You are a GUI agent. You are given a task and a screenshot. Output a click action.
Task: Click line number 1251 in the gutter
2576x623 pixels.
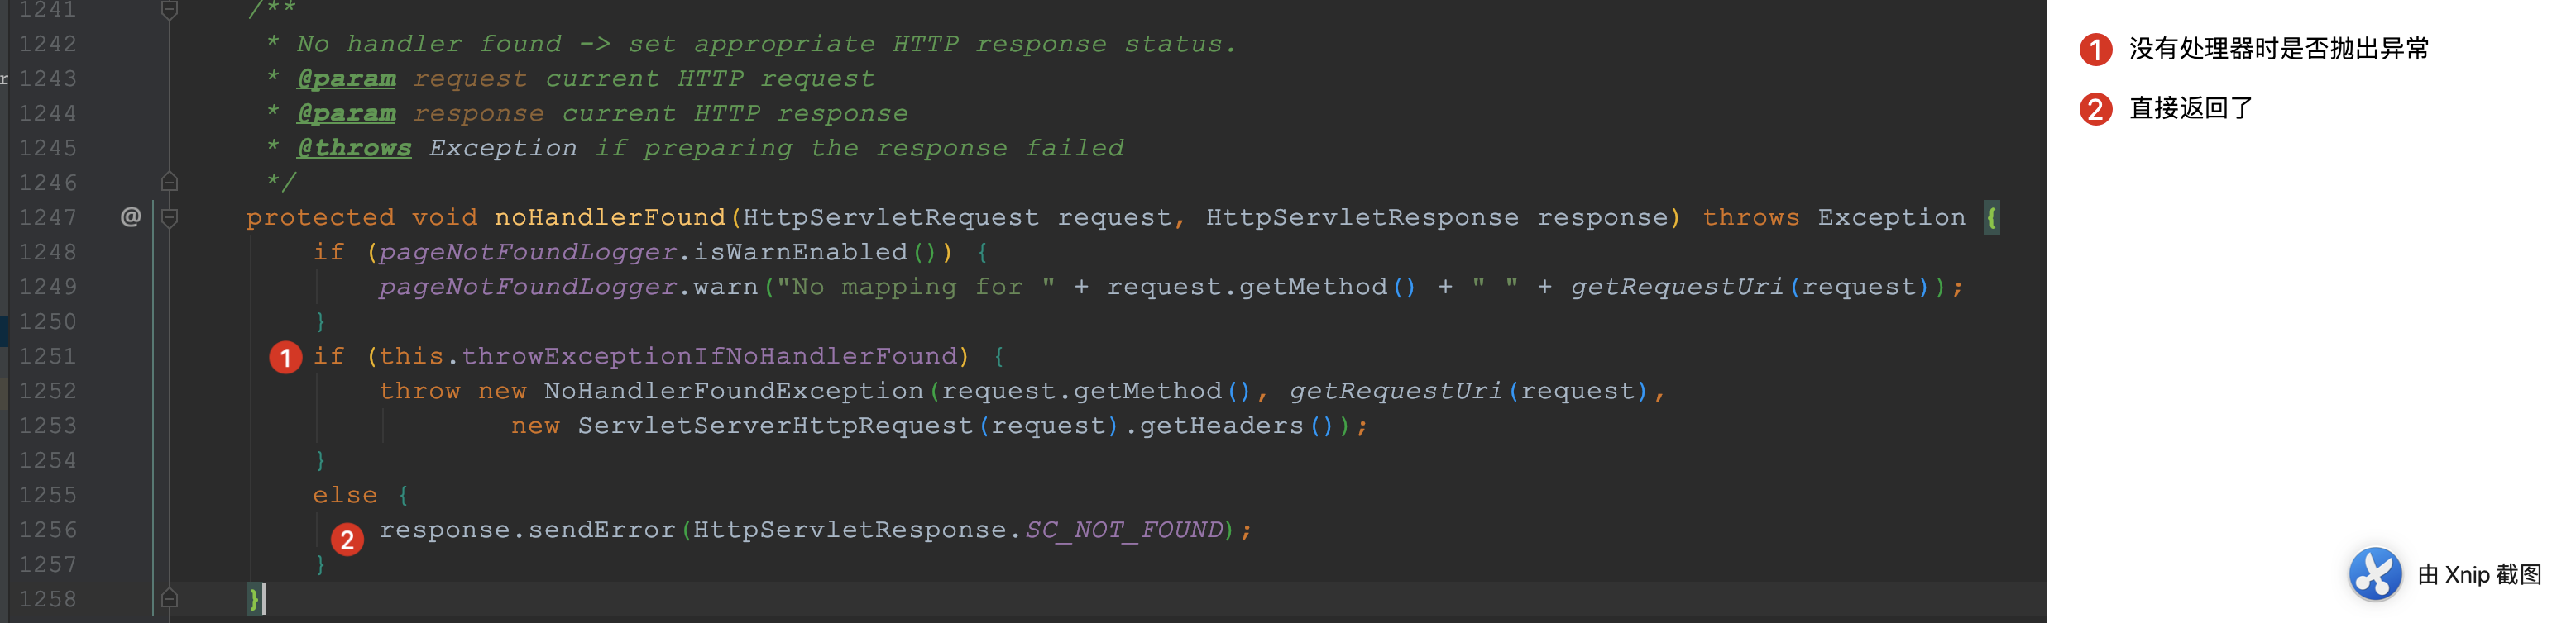click(x=48, y=355)
